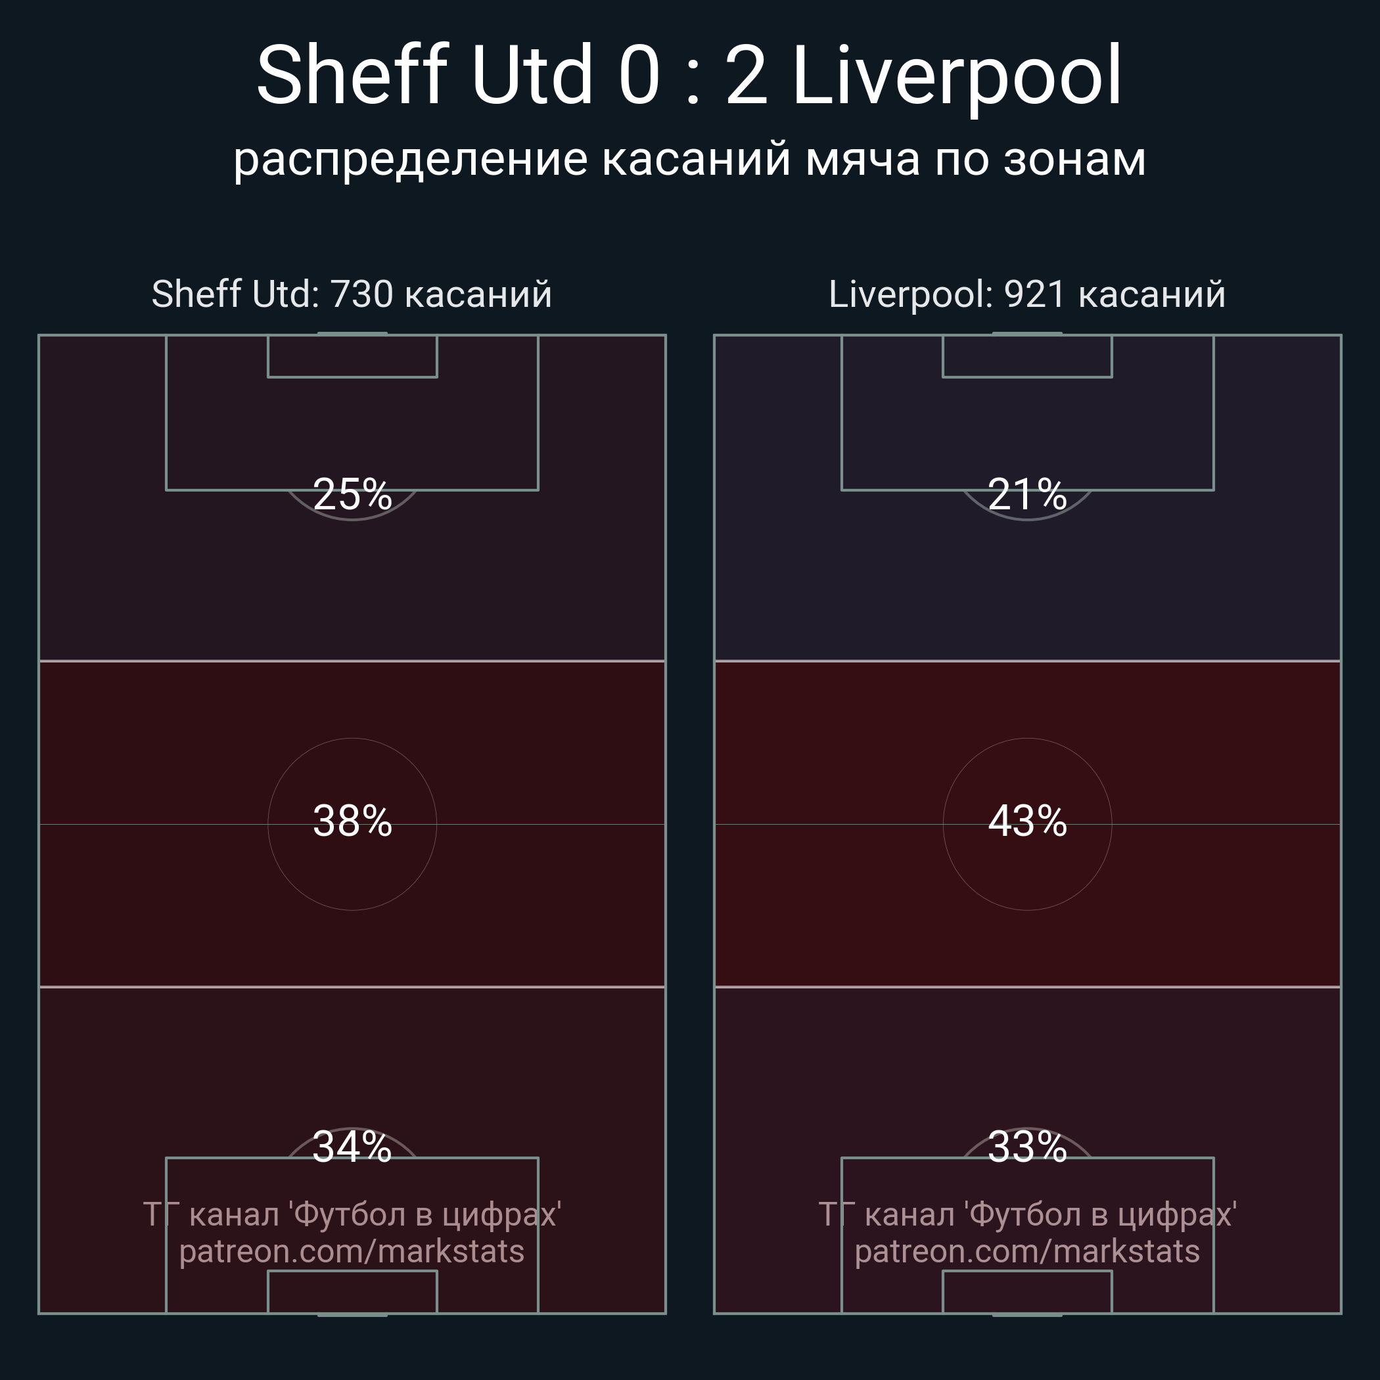This screenshot has width=1380, height=1380.
Task: Click the bottom six-yard box of Liverpool pitch
Action: coord(1027,1291)
